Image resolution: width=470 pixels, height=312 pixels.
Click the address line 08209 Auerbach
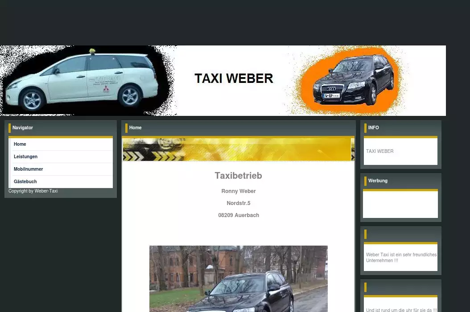[x=238, y=215]
